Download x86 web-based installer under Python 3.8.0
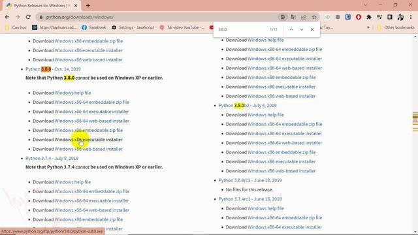This screenshot has height=235, width=418. [89, 149]
